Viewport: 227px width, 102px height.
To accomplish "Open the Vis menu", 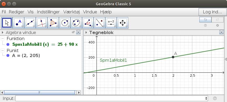I will tap(31, 12).
